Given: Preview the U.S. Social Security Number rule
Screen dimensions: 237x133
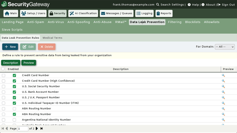Looking at the screenshot, I should coord(223,86).
